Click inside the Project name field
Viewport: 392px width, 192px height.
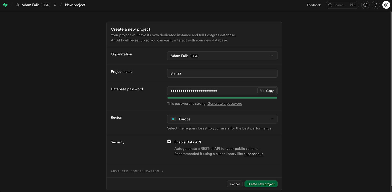[x=222, y=73]
